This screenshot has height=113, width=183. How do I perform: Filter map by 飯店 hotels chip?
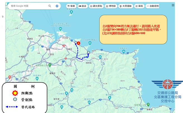83,6
